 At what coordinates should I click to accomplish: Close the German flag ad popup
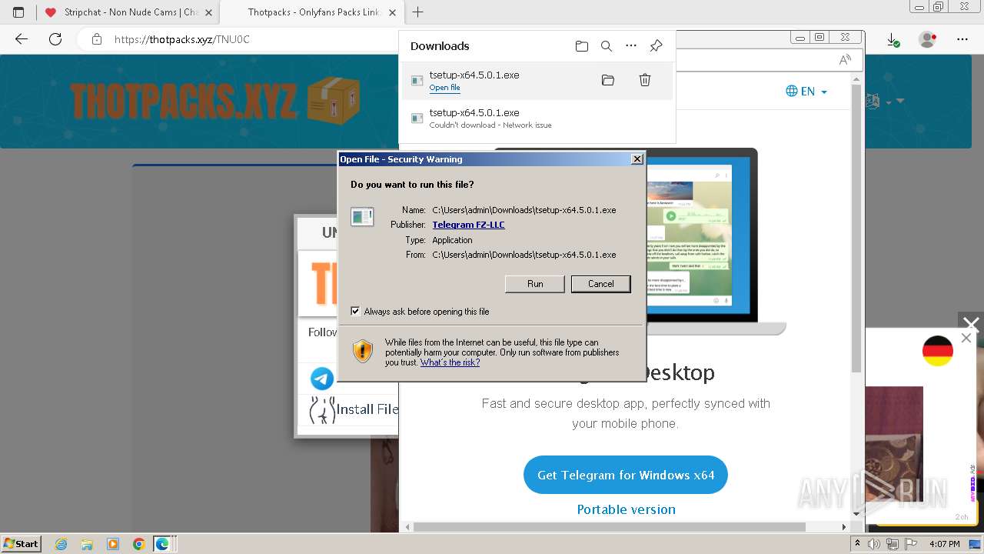click(x=966, y=338)
